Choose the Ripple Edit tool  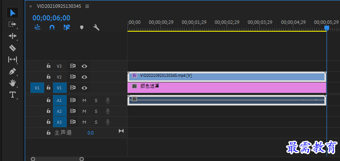click(13, 36)
